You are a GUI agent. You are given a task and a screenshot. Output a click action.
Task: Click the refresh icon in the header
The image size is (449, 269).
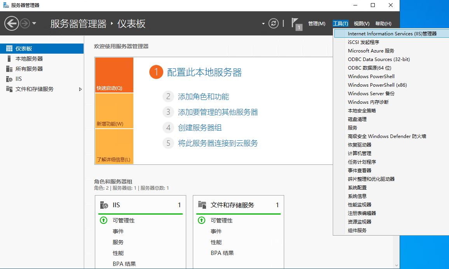click(274, 24)
